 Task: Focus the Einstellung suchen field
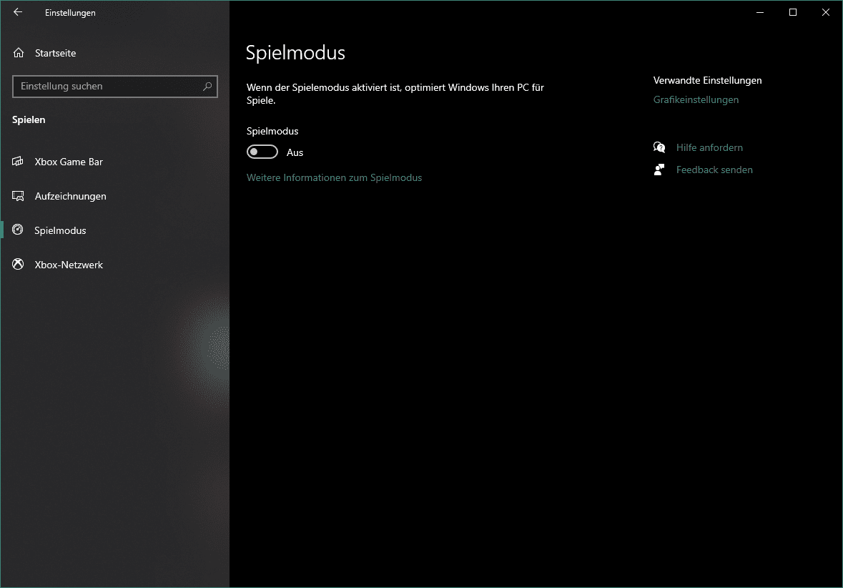(115, 86)
